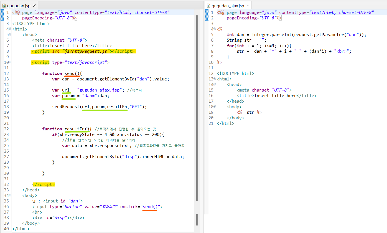
Task: Close the gugudan_ajax.jsp tab
Action: (248, 6)
